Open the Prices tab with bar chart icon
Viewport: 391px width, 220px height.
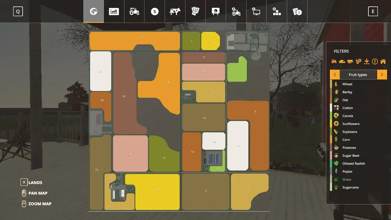(114, 12)
